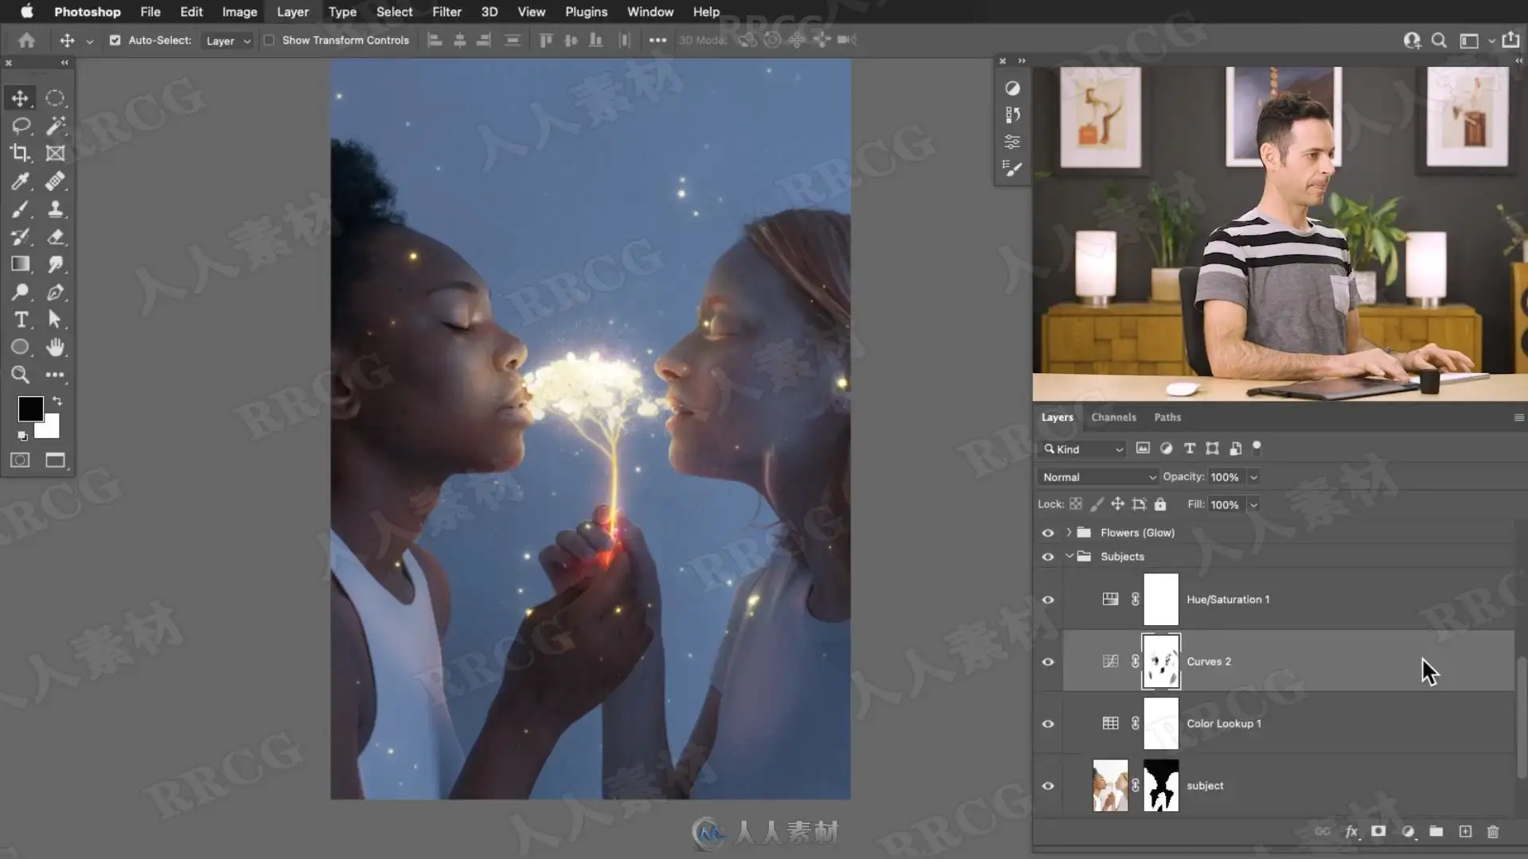Open the Kind filter dropdown
Screen dimensions: 1528x859
tap(1083, 449)
